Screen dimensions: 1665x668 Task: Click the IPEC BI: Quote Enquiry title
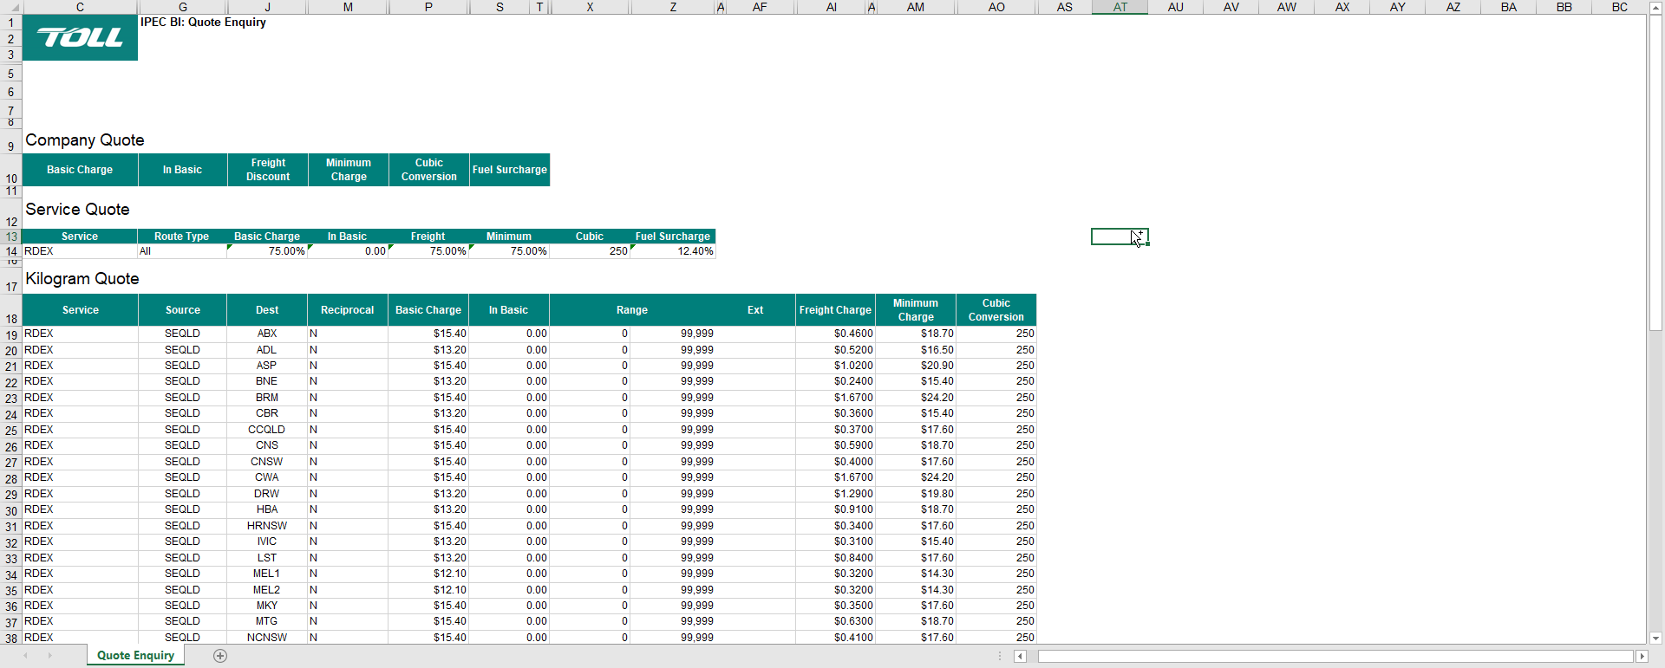[x=203, y=23]
